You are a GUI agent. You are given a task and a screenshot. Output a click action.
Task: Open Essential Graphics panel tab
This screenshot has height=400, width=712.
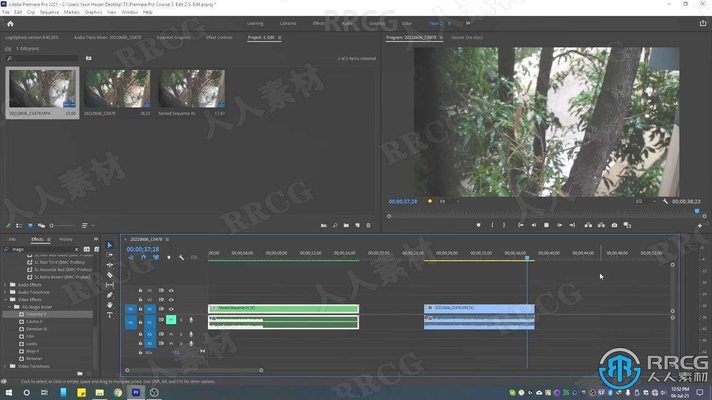point(174,37)
